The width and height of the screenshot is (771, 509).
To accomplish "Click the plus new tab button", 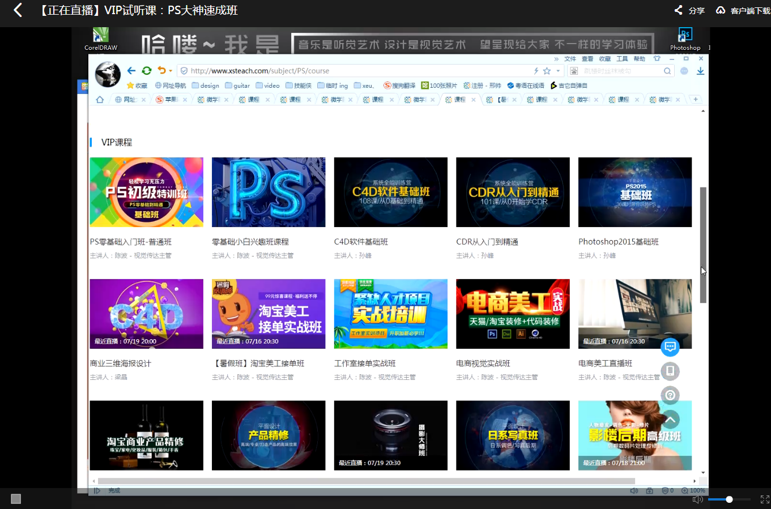I will point(696,100).
